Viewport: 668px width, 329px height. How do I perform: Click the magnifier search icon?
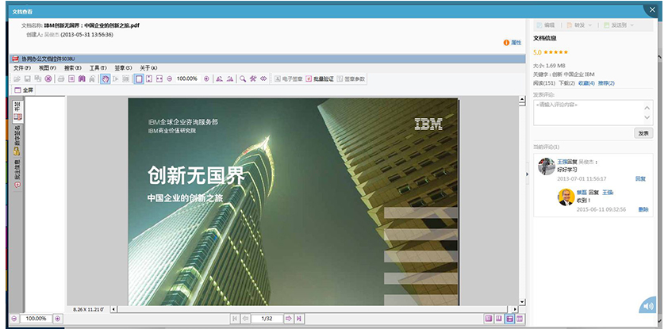tap(243, 78)
